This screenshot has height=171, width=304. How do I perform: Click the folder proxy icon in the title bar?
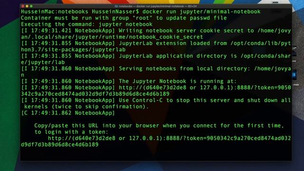tap(116, 6)
